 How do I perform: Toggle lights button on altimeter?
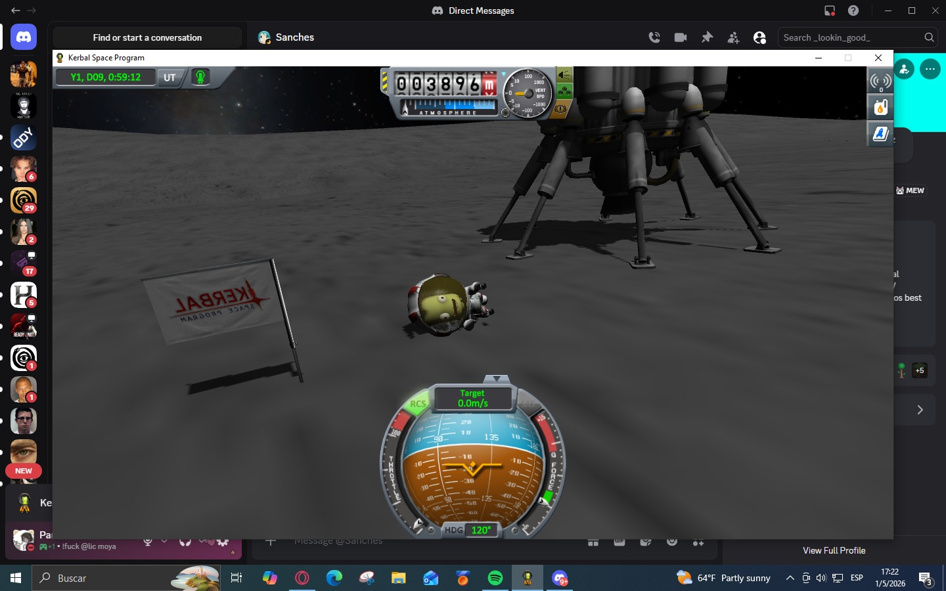[564, 75]
